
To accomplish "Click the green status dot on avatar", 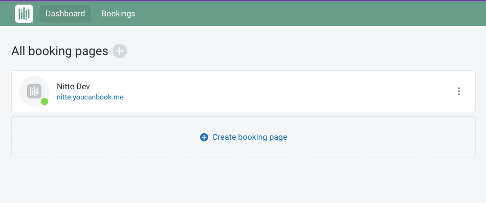I will point(45,102).
